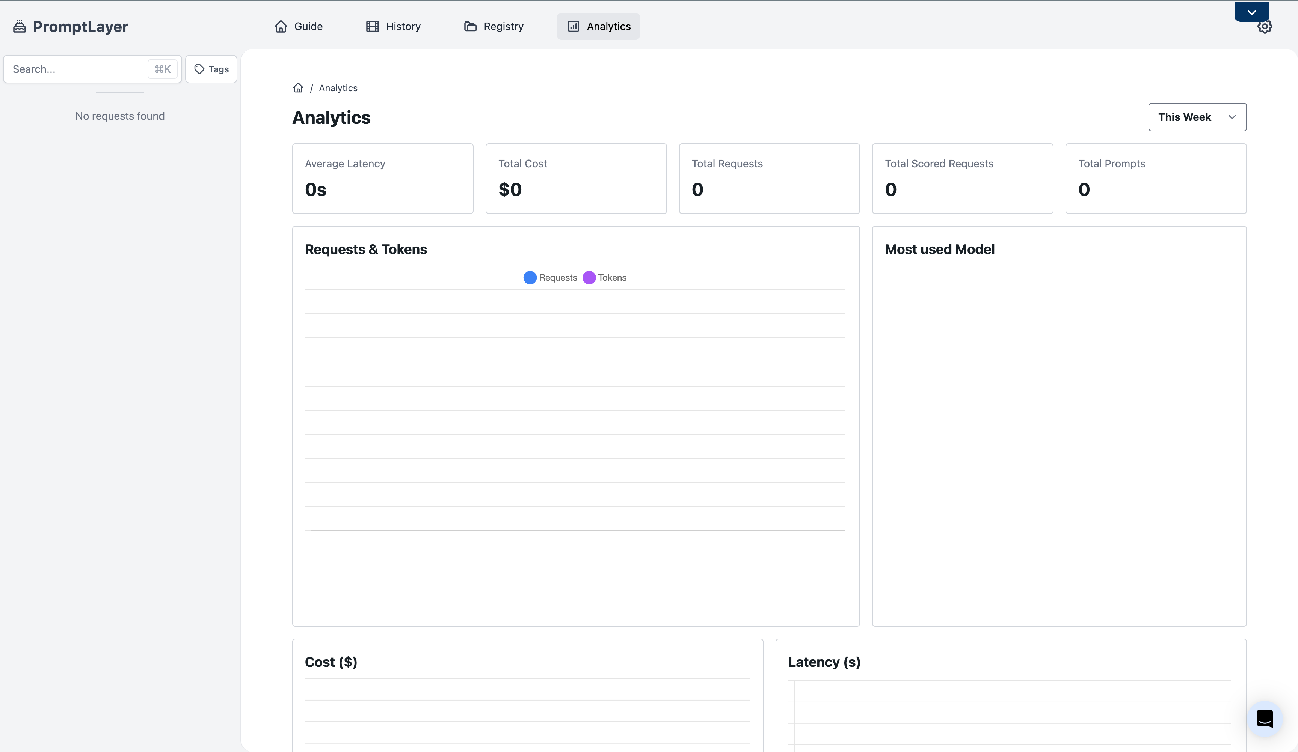
Task: Open the Tags filter button
Action: pos(211,69)
